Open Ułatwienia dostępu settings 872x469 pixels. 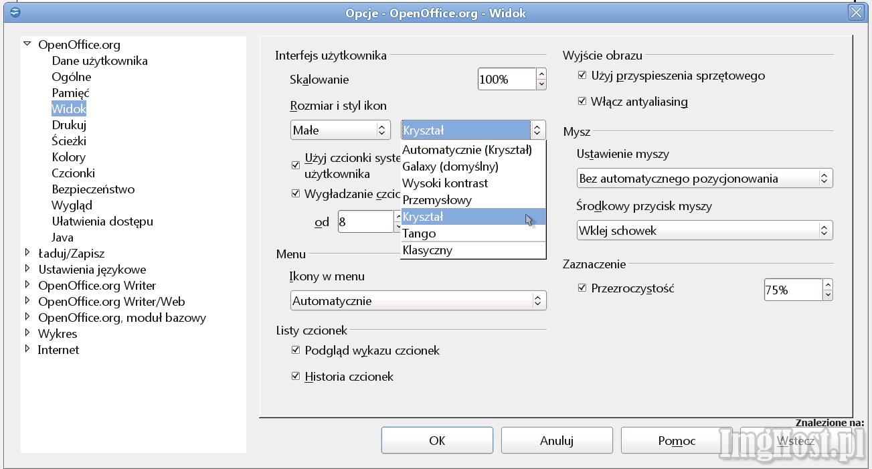102,221
